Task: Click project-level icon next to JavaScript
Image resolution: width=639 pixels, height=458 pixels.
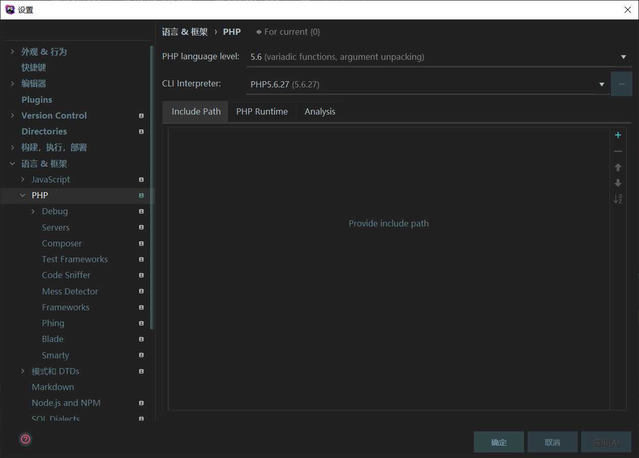Action: click(x=142, y=180)
